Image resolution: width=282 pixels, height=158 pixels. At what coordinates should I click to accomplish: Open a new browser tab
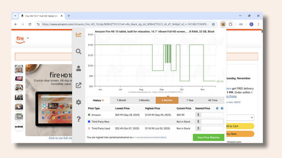coord(69,16)
